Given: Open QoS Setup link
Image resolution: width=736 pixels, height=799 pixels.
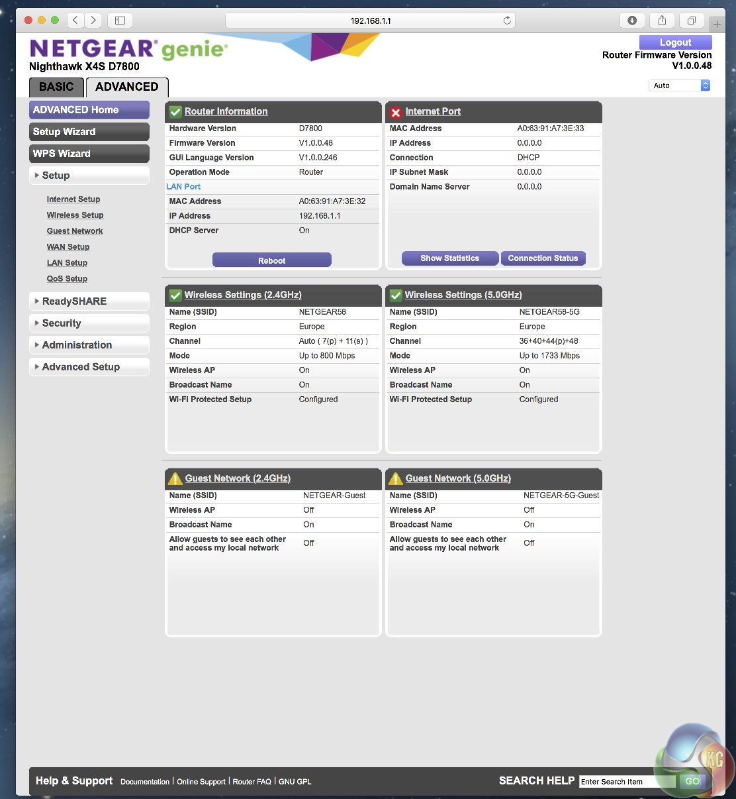Looking at the screenshot, I should click(x=67, y=279).
